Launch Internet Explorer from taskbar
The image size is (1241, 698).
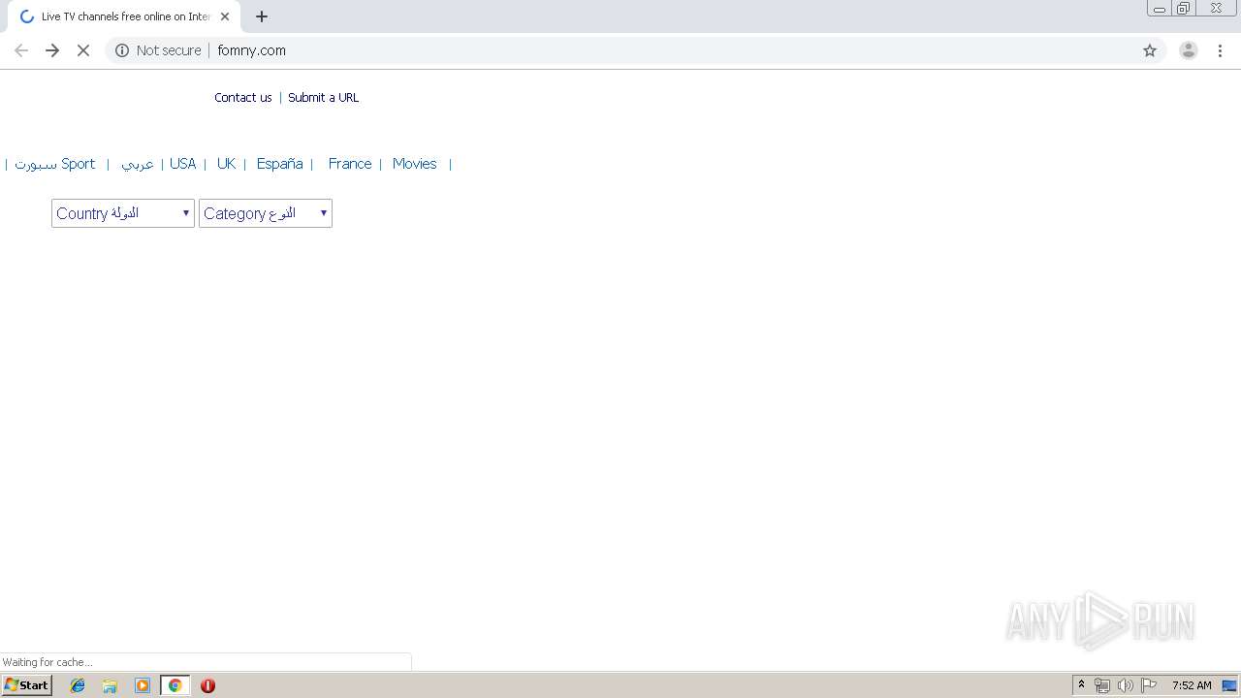(78, 685)
